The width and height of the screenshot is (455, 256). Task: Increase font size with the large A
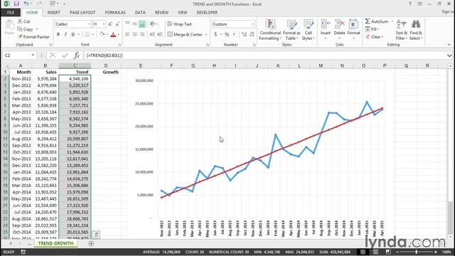(x=110, y=24)
